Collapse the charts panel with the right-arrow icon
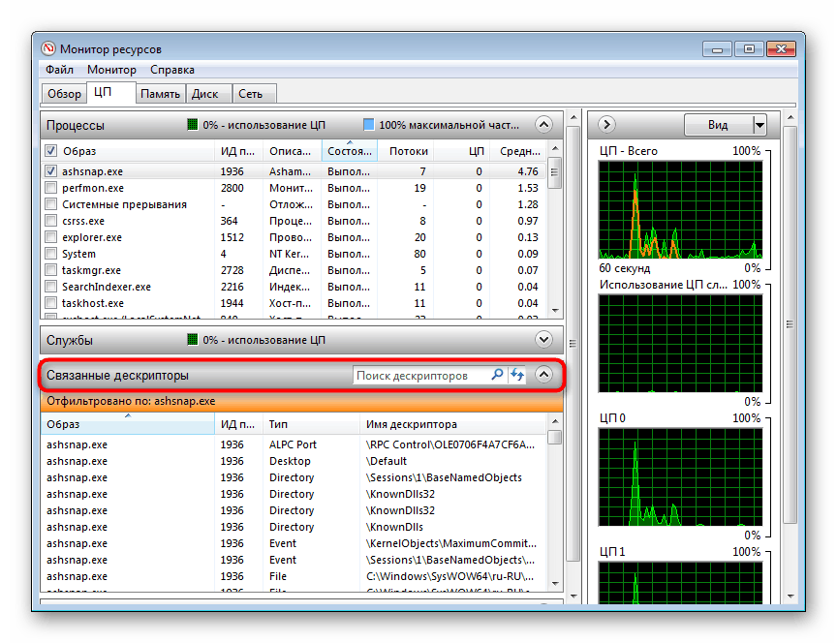Screen dimensions: 837x643 pyautogui.click(x=605, y=124)
